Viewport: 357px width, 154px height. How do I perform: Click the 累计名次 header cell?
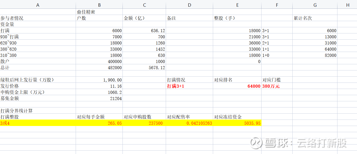[315, 18]
